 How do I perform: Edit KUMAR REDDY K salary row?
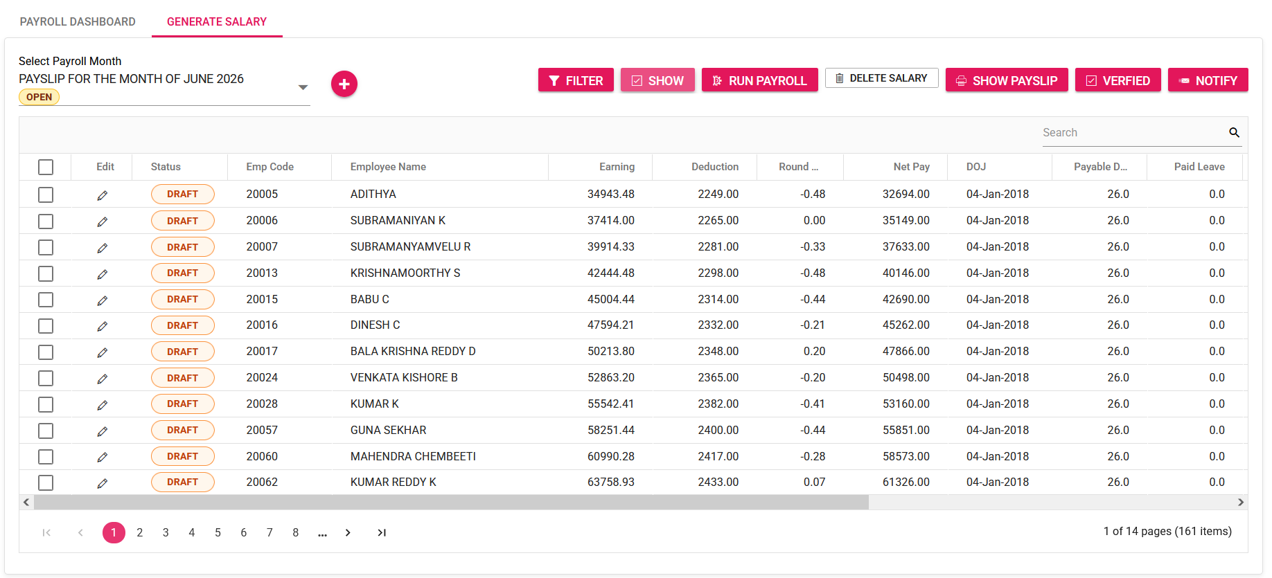pyautogui.click(x=103, y=483)
